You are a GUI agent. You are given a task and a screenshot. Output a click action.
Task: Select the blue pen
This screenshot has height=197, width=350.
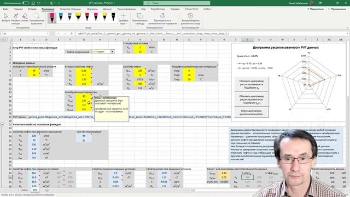(61, 18)
